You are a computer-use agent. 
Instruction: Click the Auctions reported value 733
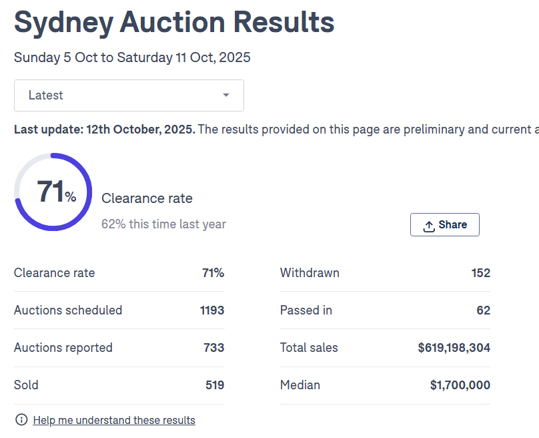214,348
